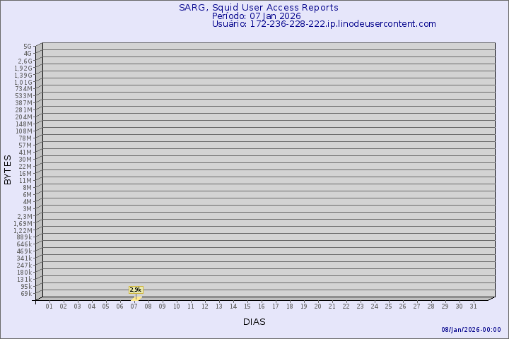This screenshot has width=509, height=339.
Task: Click the 1,01G tick on the y-axis
Action: 23,82
